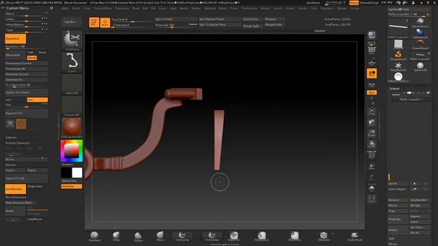Click the Rename button in top shelf

[274, 19]
